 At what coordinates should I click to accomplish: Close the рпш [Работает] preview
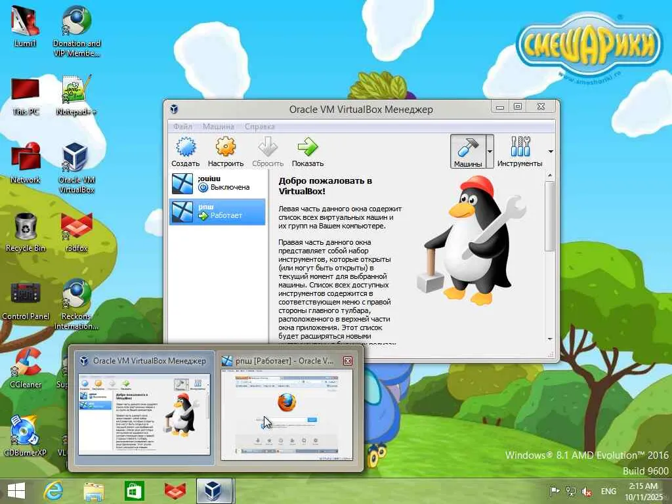pos(348,361)
